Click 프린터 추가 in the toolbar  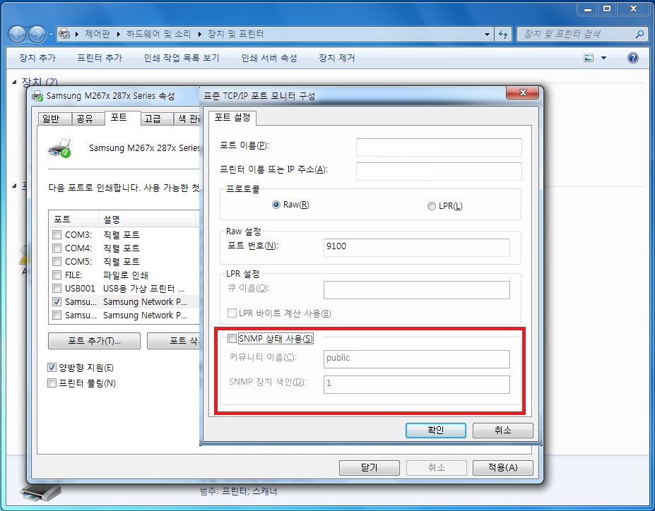tap(100, 58)
